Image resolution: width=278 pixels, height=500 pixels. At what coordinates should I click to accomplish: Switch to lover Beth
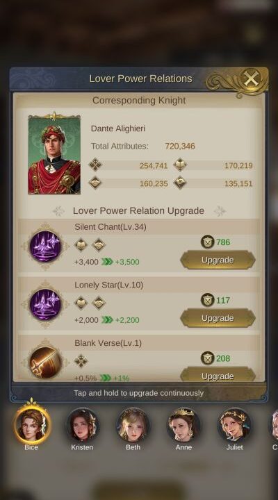tap(133, 426)
